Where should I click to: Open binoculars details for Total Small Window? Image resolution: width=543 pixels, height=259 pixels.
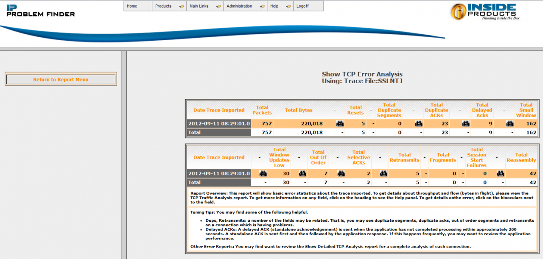click(510, 124)
